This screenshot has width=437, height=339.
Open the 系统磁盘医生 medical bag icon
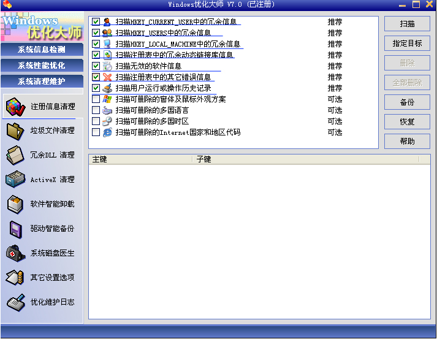[15, 253]
